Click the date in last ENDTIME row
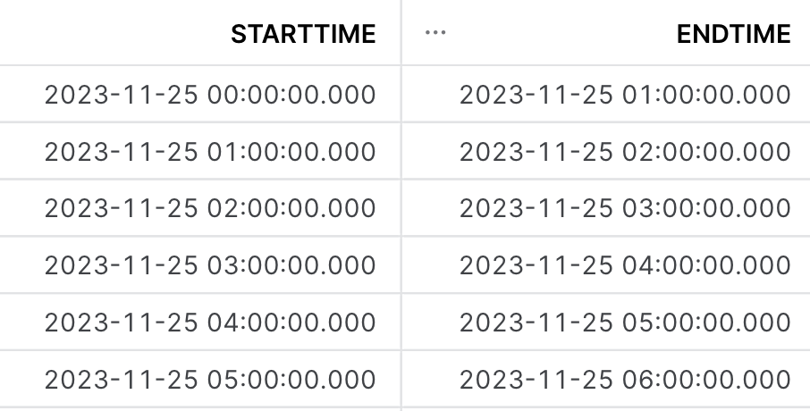The width and height of the screenshot is (810, 411). (x=536, y=380)
